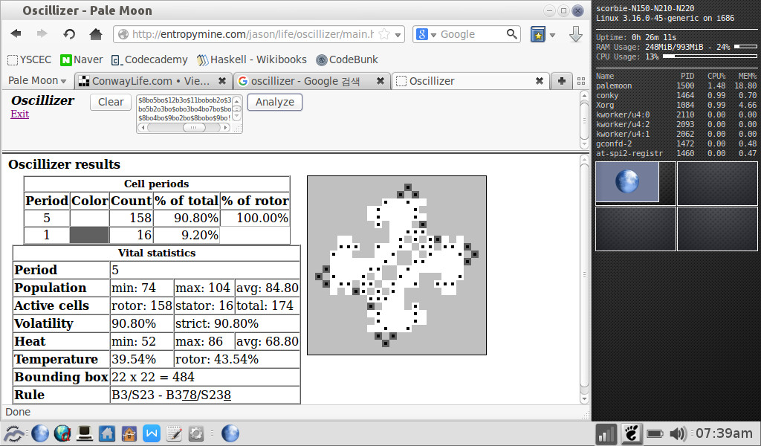The width and height of the screenshot is (761, 446).
Task: Click the oscillator pattern image
Action: 397,265
